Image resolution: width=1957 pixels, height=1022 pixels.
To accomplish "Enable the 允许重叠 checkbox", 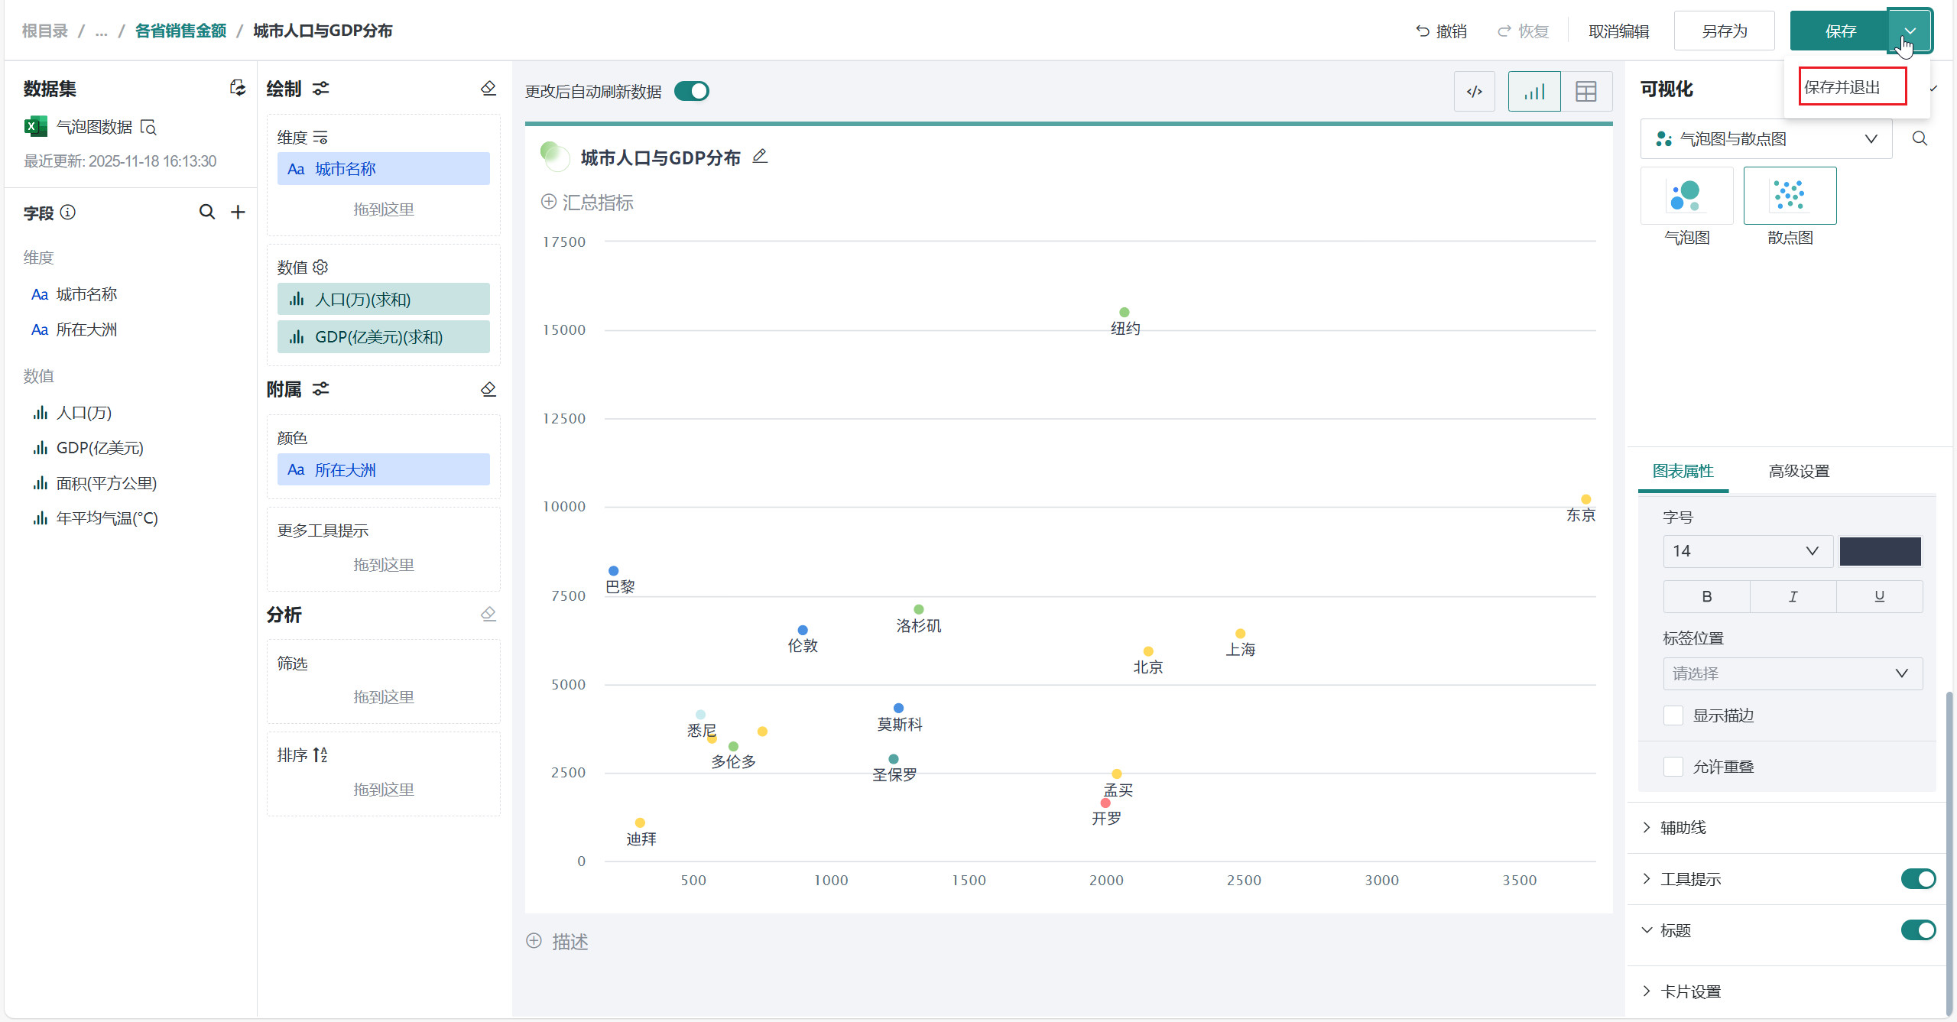I will 1673,767.
